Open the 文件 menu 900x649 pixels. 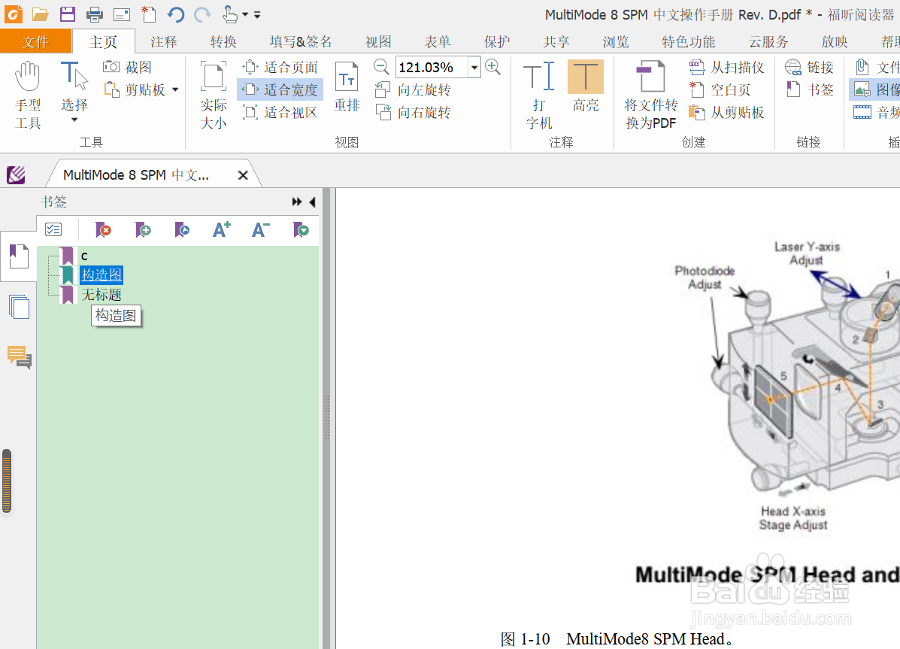(35, 41)
